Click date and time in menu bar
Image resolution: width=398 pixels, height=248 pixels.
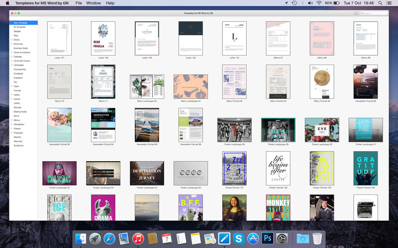359,3
